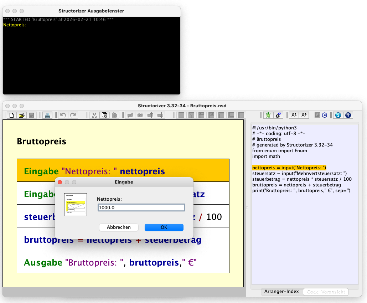Viewport: 367px width, 303px height.
Task: Open Help with the question mark icon
Action: [x=348, y=115]
